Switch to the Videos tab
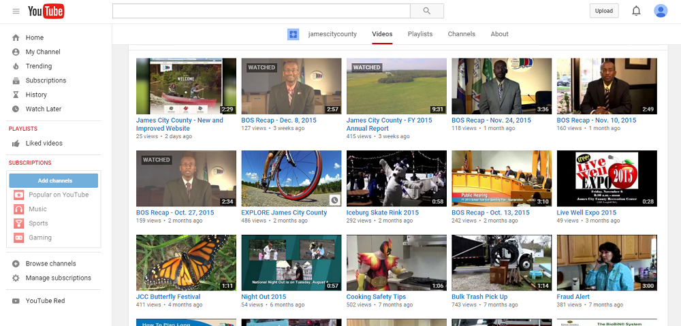This screenshot has width=681, height=326. click(382, 34)
